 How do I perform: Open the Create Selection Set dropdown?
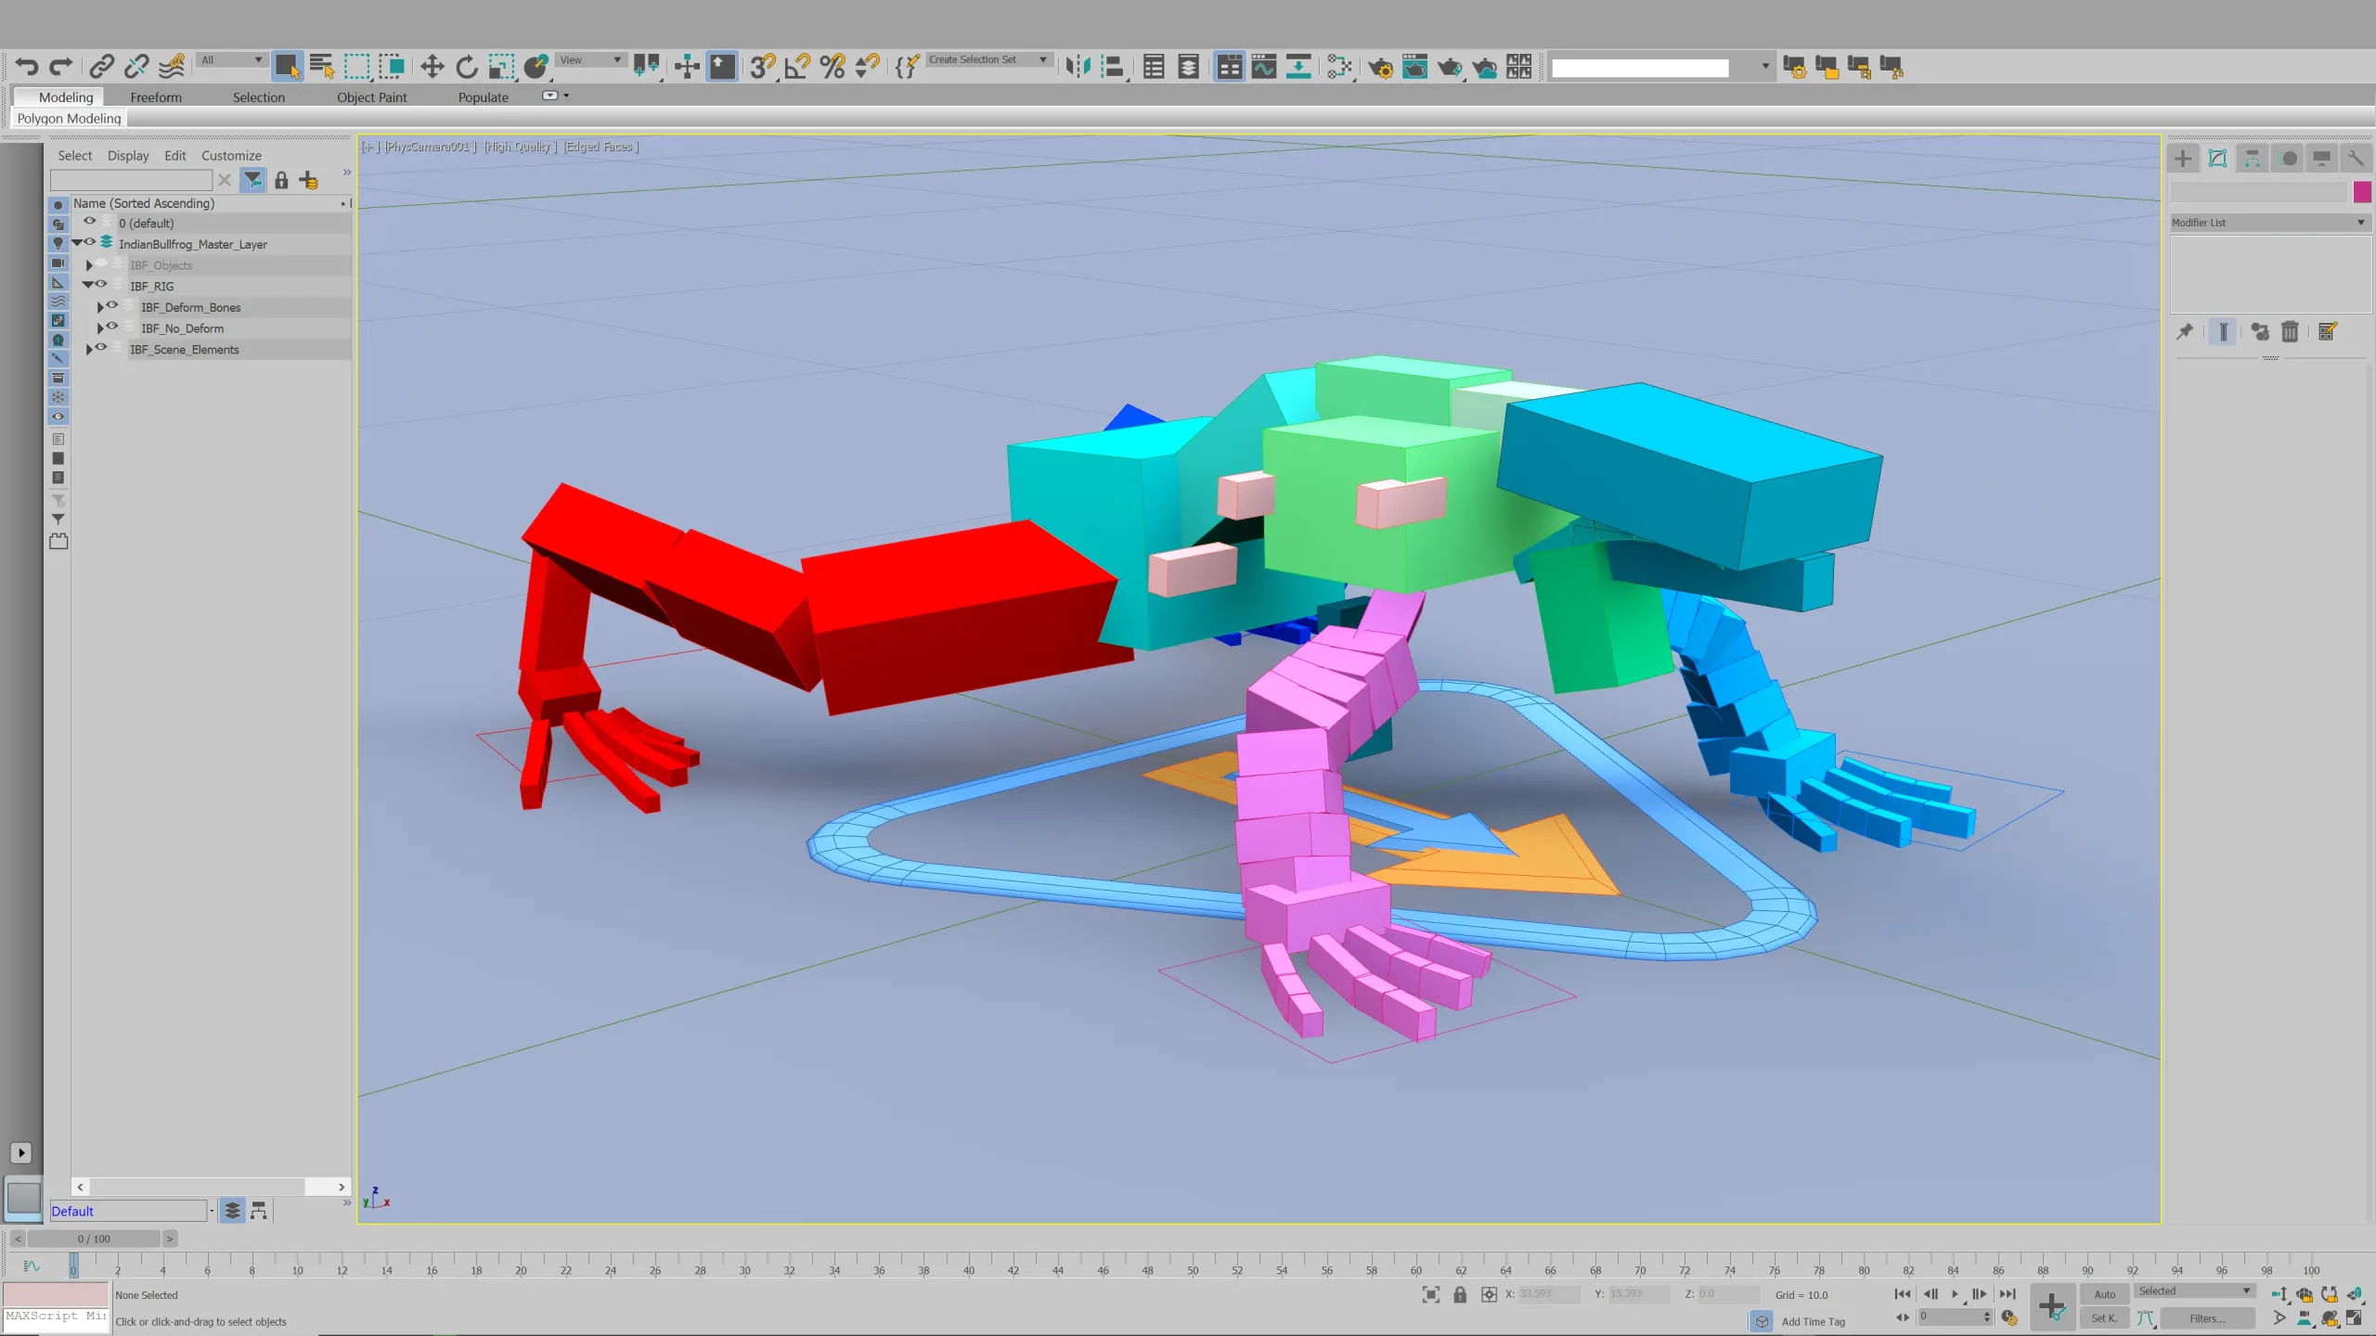[988, 59]
